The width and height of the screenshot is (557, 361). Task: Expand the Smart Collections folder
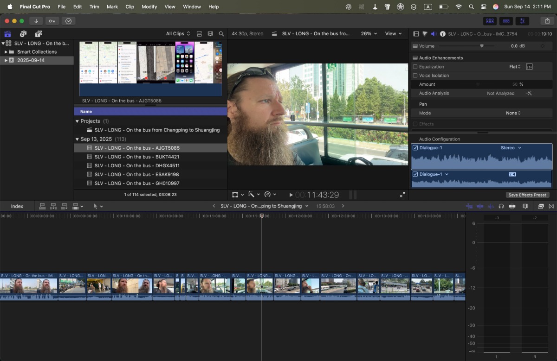pyautogui.click(x=5, y=52)
